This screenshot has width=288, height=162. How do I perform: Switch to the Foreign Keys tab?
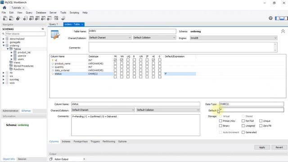81,141
